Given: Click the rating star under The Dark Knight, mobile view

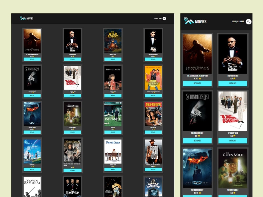Looking at the screenshot, I should tap(200, 193).
